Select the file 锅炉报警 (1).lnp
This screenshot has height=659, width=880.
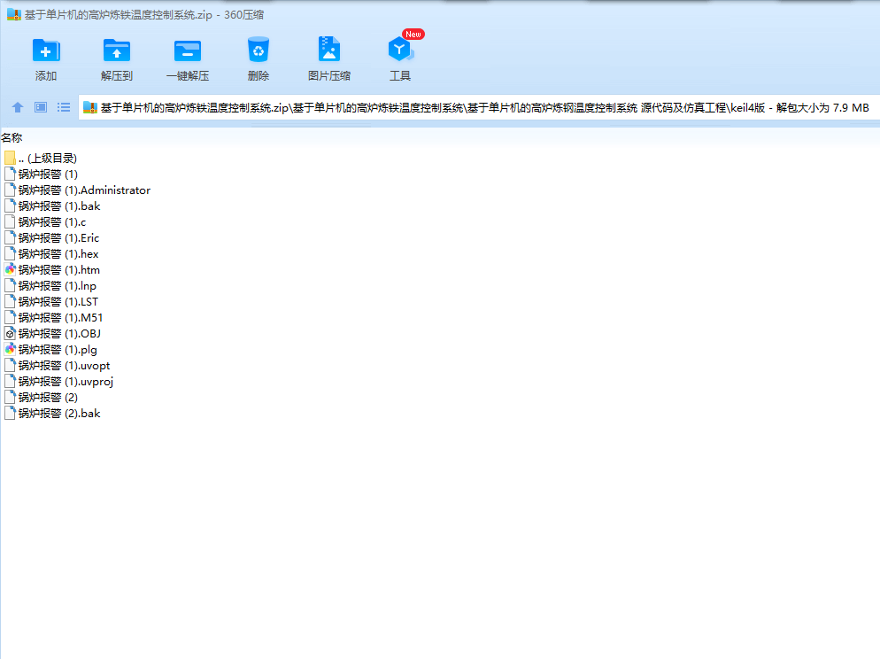point(50,286)
